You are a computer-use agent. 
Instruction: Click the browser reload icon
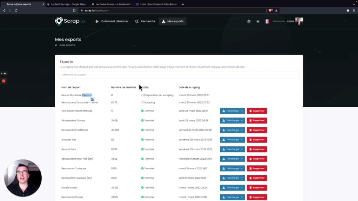click(16, 10)
